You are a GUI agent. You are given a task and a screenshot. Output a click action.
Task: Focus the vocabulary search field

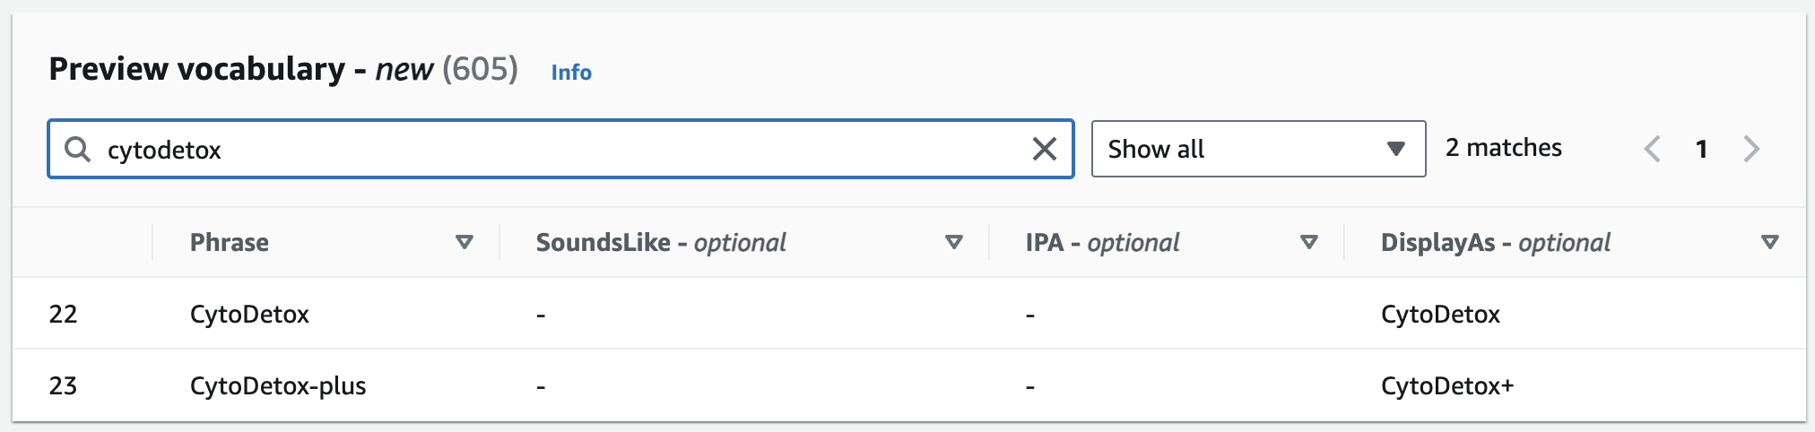(560, 149)
